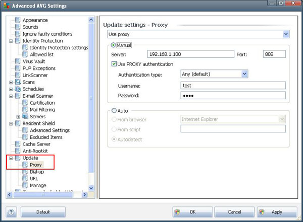This screenshot has height=222, width=303.
Task: Click the Server address input field
Action: pyautogui.click(x=190, y=54)
